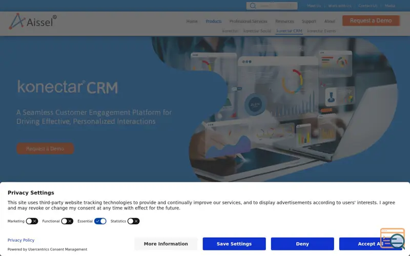Select the konectar submenu item
This screenshot has width=410, height=256.
230,31
